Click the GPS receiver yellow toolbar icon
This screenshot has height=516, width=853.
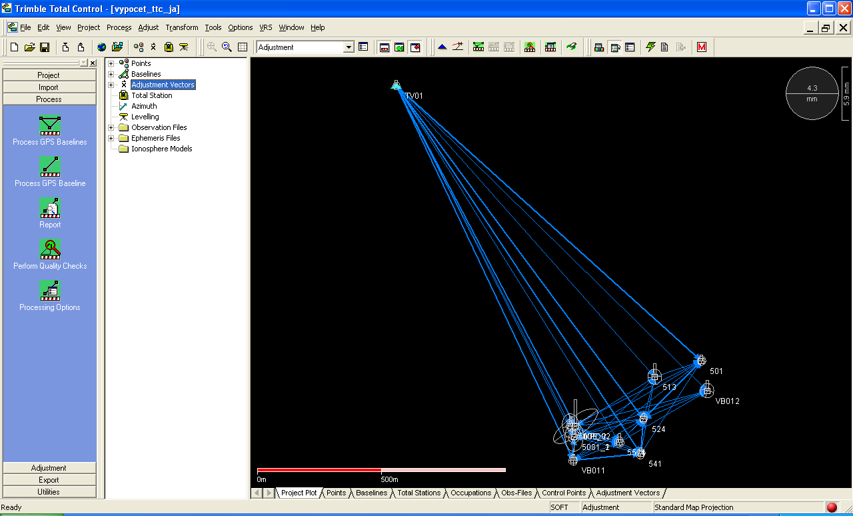point(169,47)
